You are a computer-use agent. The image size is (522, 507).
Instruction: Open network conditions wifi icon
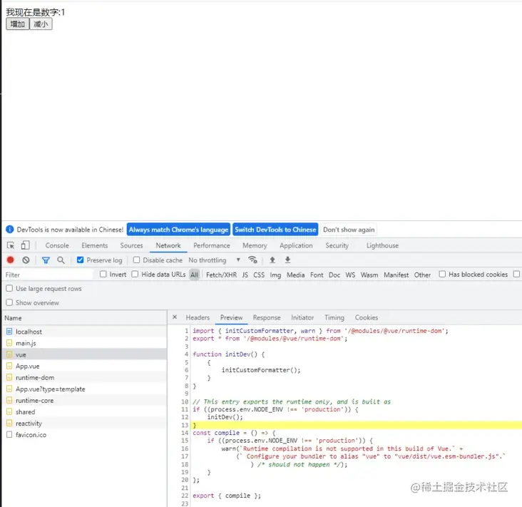[x=252, y=260]
